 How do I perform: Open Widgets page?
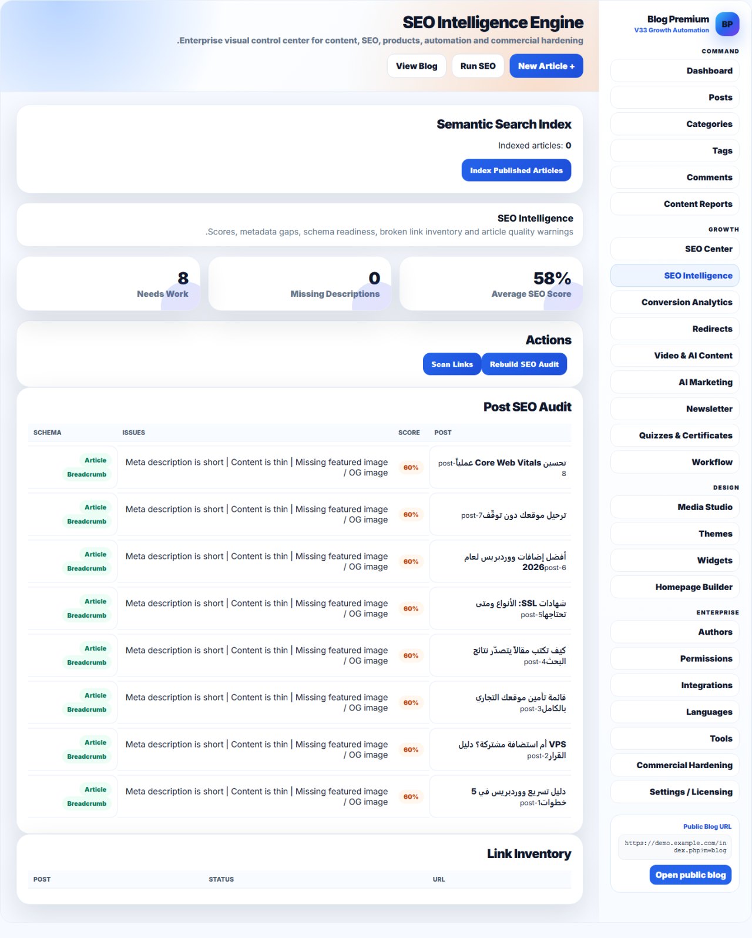(674, 560)
